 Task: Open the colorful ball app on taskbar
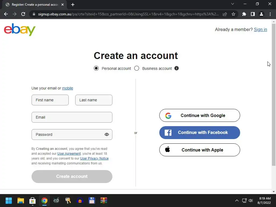(80, 201)
